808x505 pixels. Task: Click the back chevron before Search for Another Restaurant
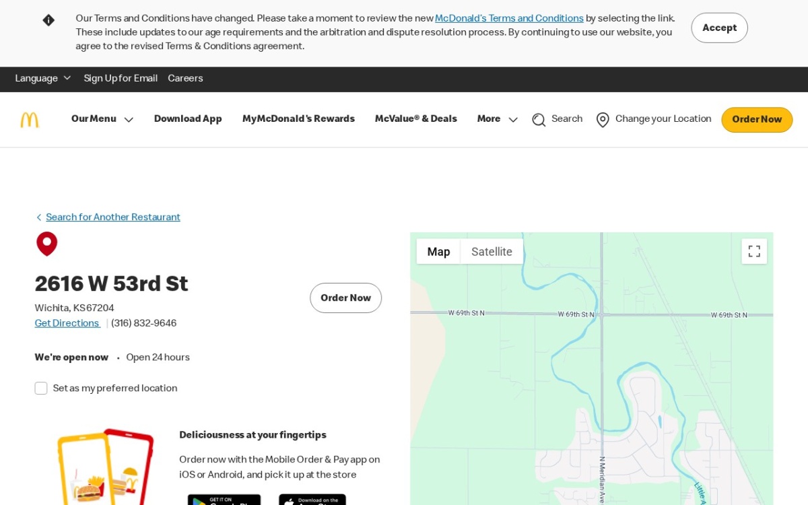click(x=39, y=217)
